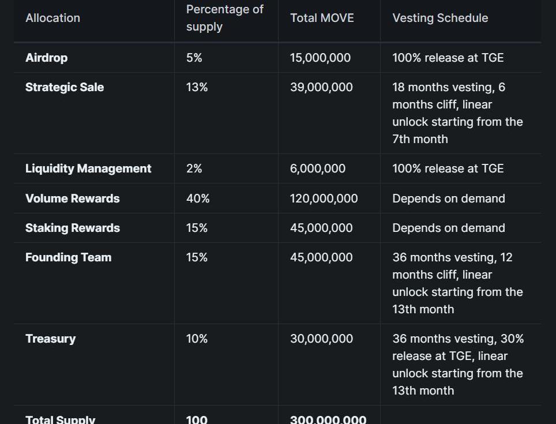
Task: Select the Airdrop row label
Action: click(46, 58)
